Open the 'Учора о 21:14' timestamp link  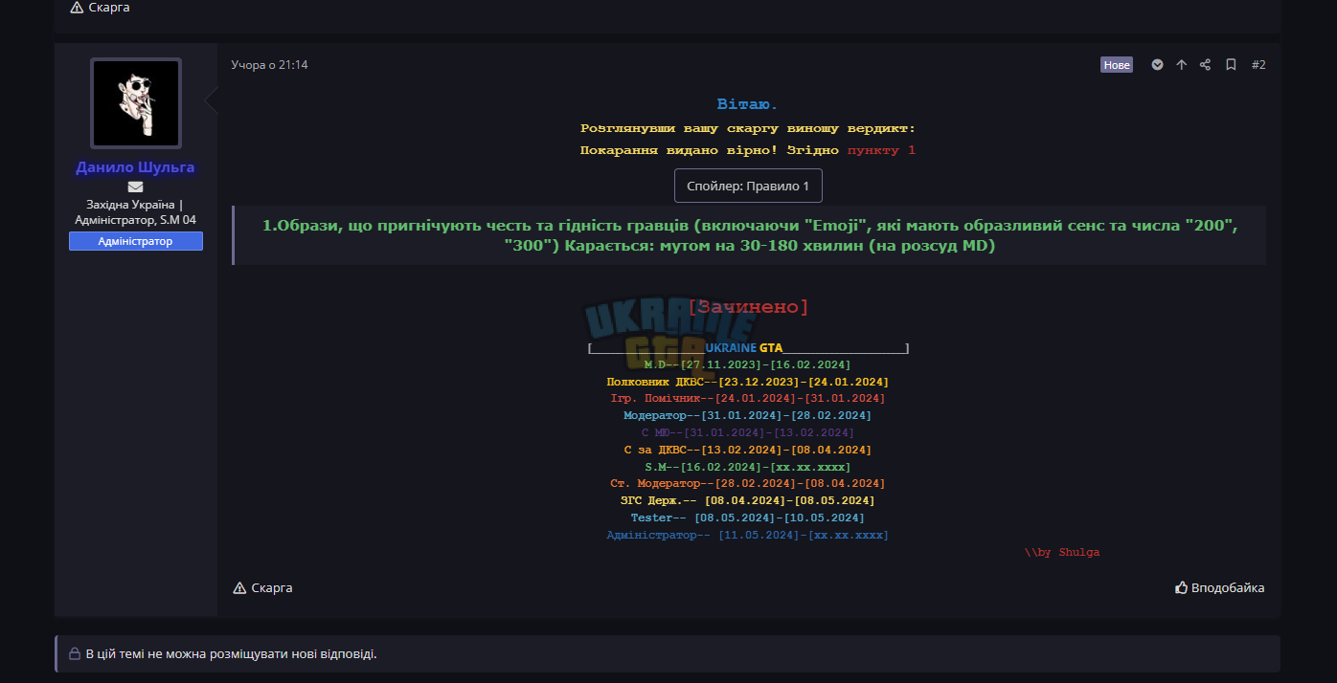coord(269,65)
